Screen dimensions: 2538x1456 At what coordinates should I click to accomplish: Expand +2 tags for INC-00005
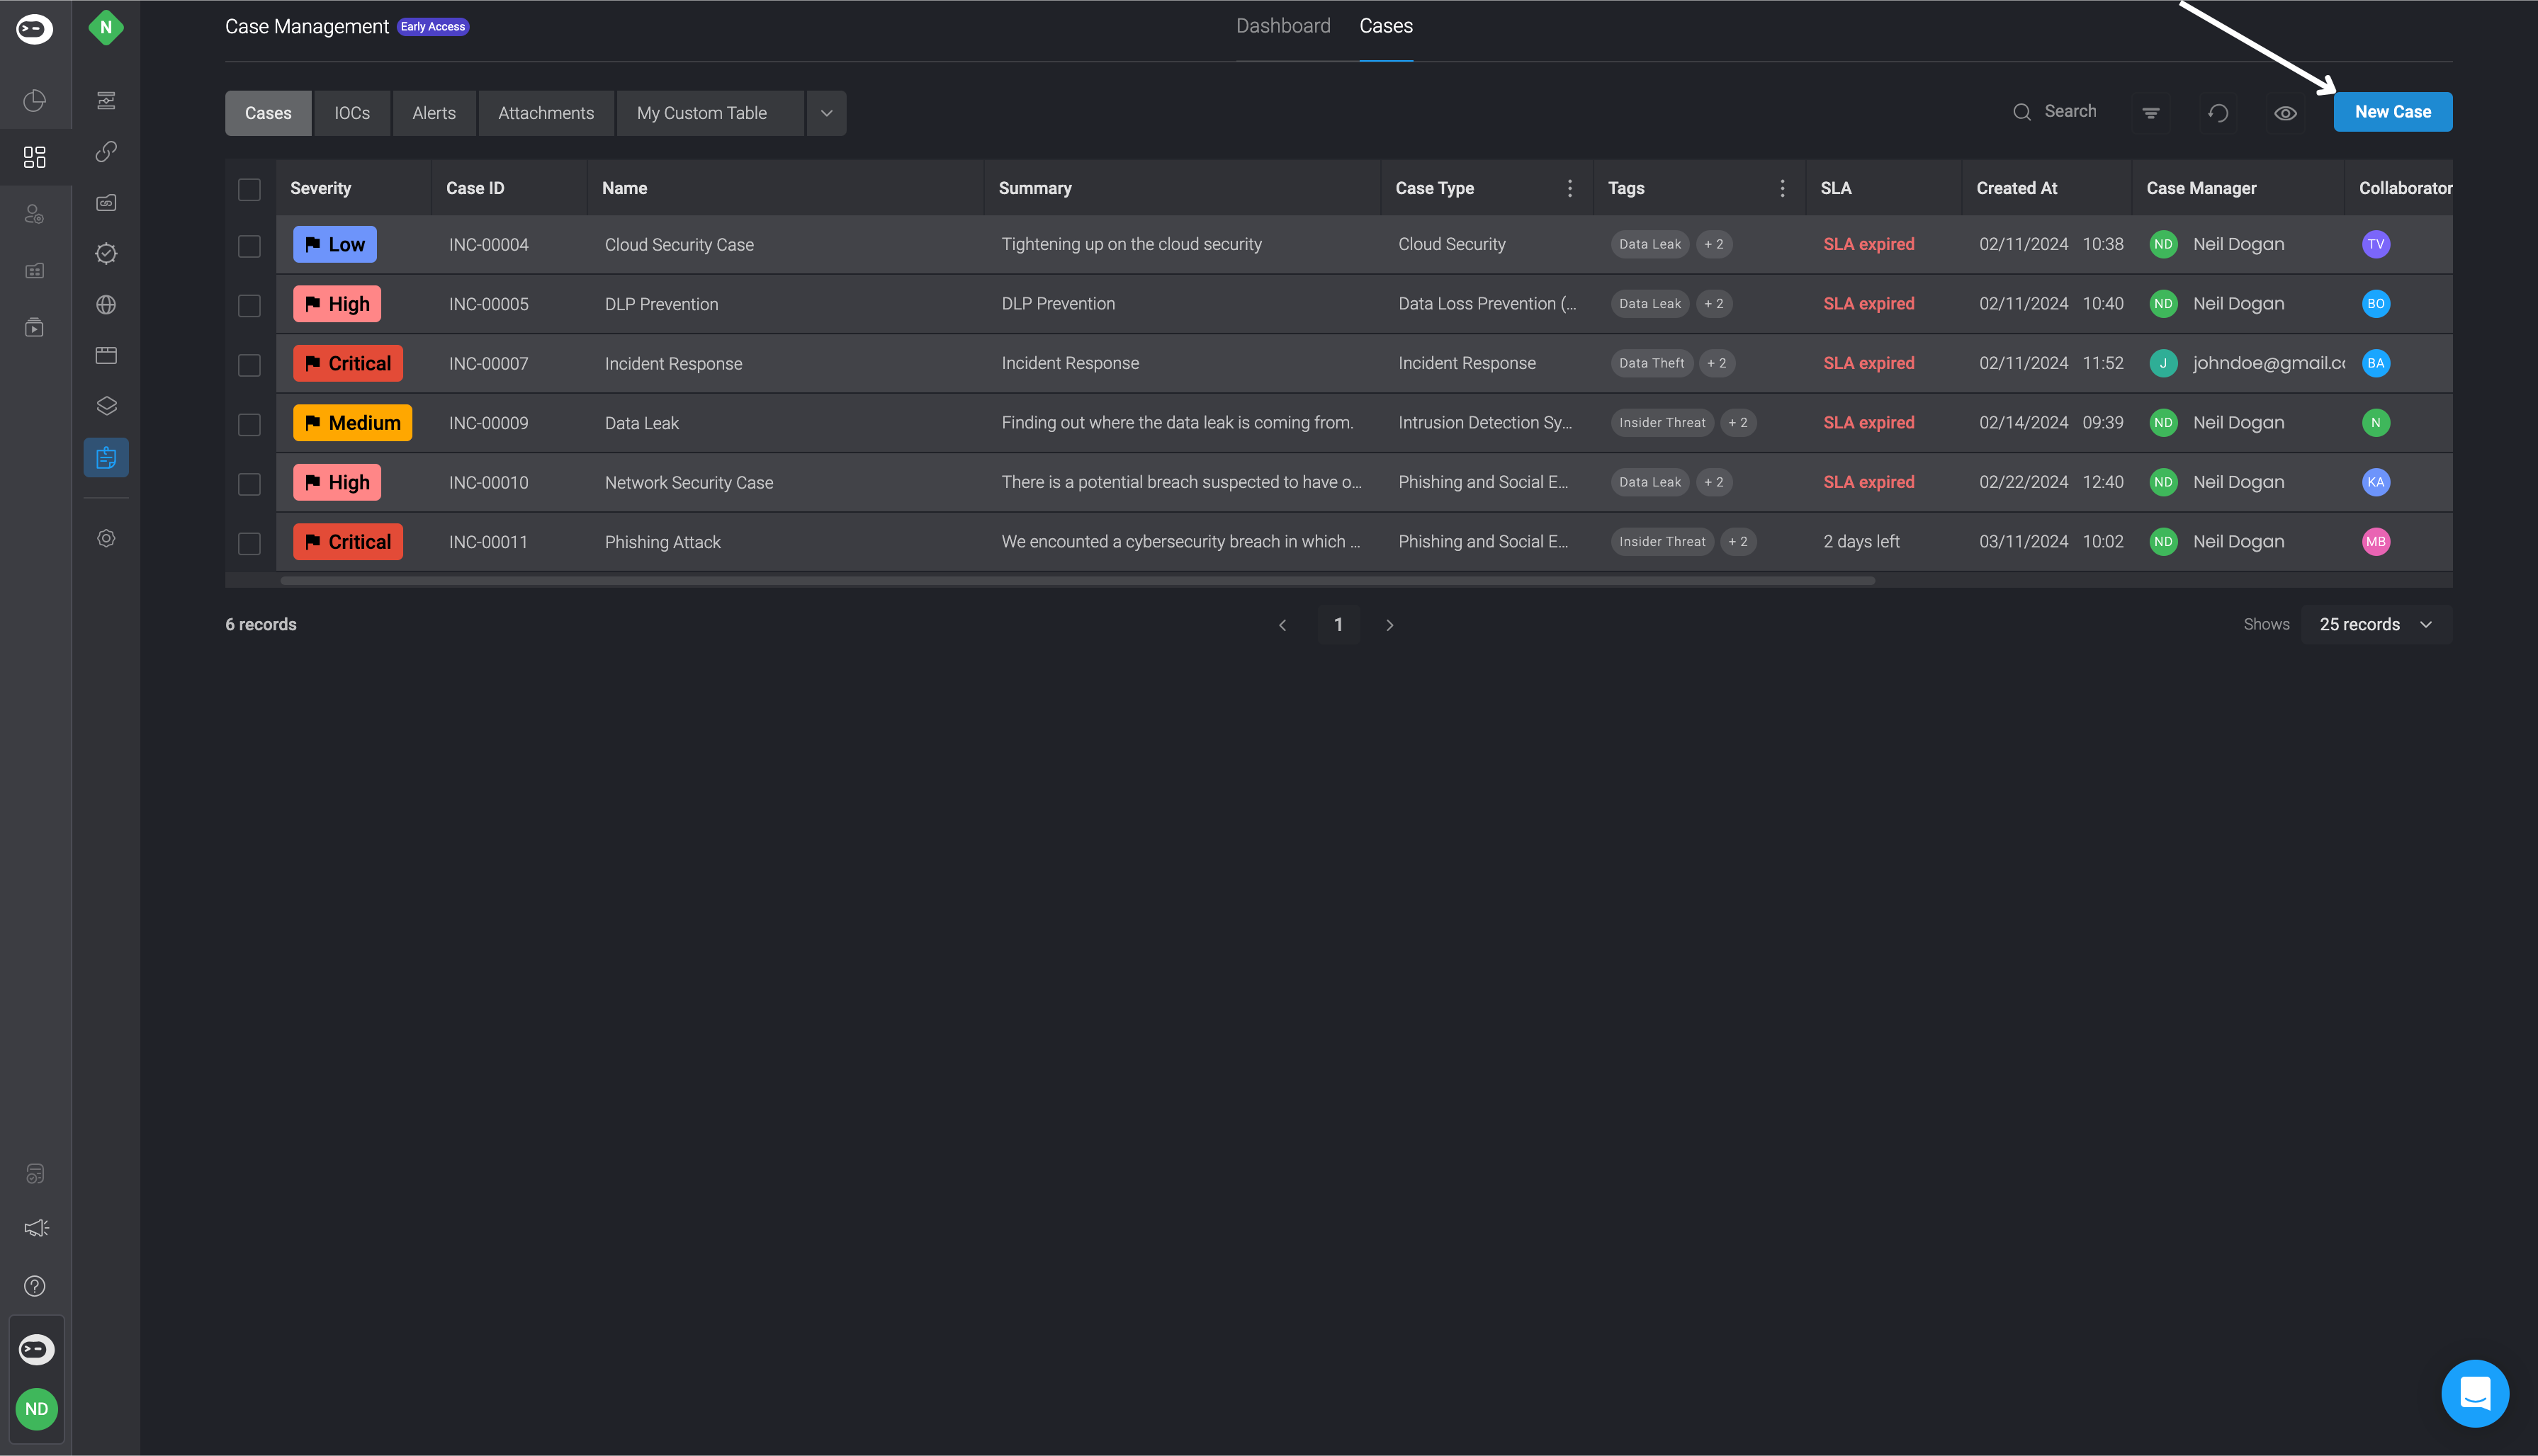(1714, 303)
